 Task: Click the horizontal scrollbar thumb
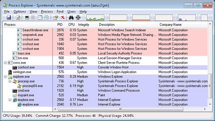point(121,109)
